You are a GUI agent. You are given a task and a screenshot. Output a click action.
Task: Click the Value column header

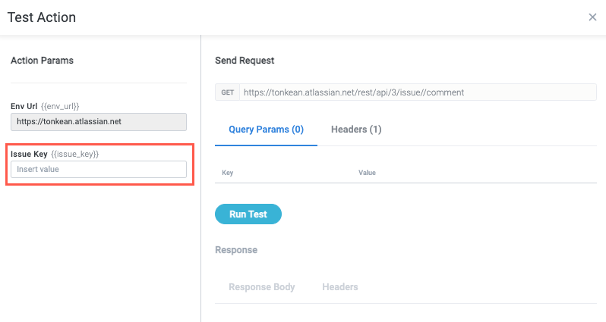(367, 173)
